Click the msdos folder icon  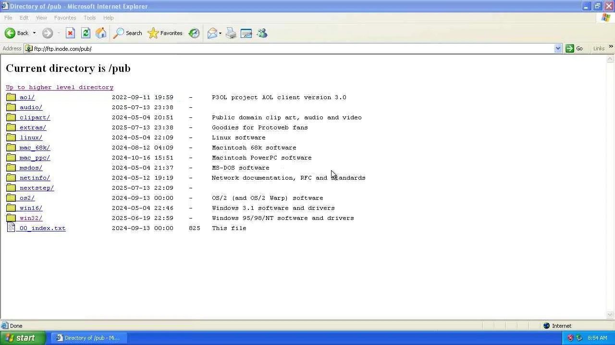(x=11, y=168)
